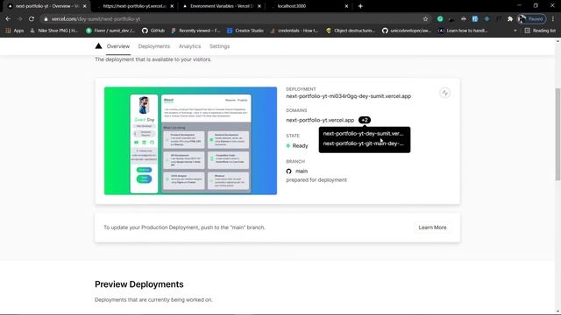Click the green Grammarly extension icon
The image size is (561, 315).
(440, 19)
